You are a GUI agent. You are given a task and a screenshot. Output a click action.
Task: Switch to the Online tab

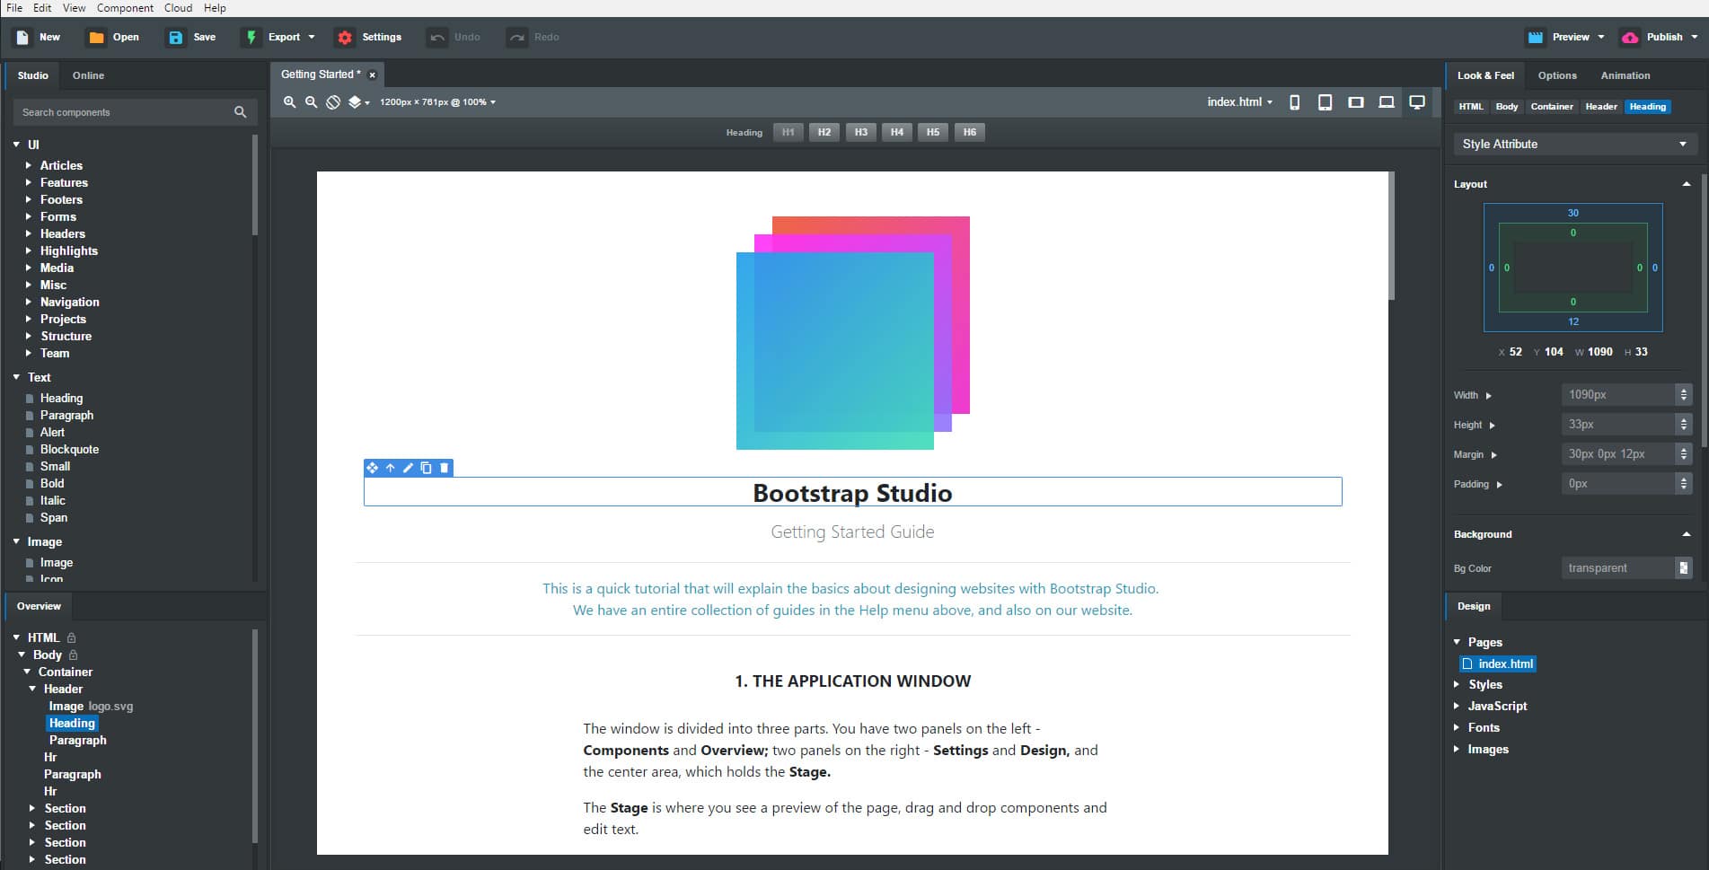[88, 75]
